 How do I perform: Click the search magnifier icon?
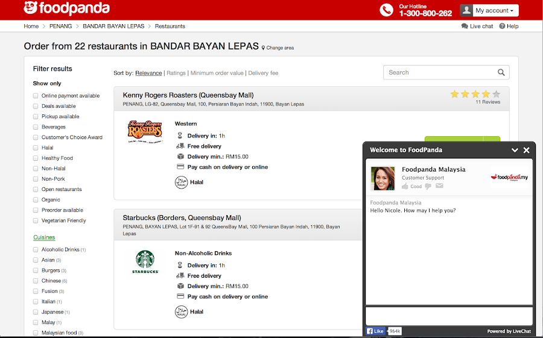pyautogui.click(x=501, y=72)
